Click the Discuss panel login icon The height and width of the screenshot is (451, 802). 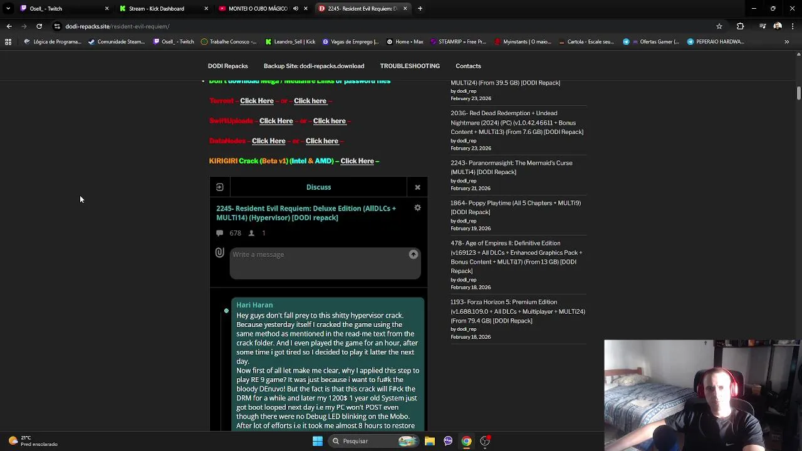220,187
